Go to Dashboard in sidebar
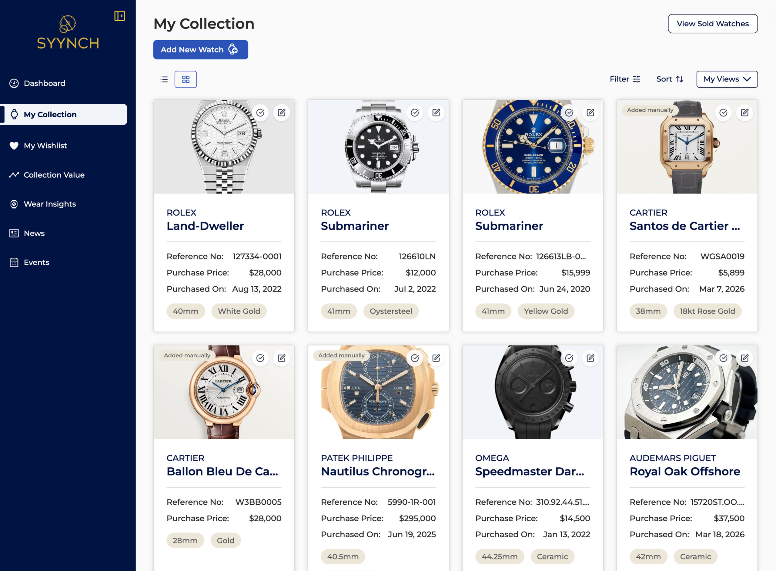The image size is (776, 571). point(44,83)
